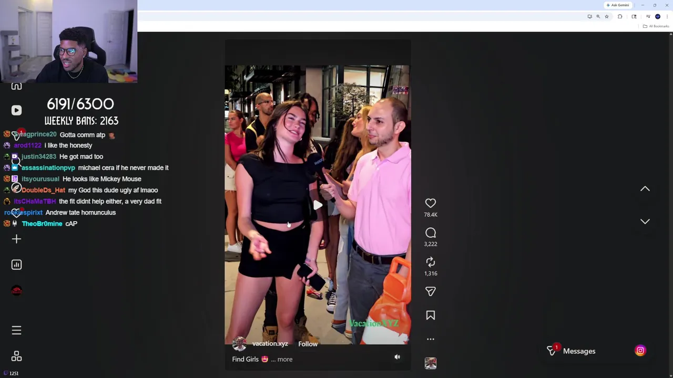673x378 pixels.
Task: Open comments via the speech bubble icon
Action: click(x=431, y=233)
